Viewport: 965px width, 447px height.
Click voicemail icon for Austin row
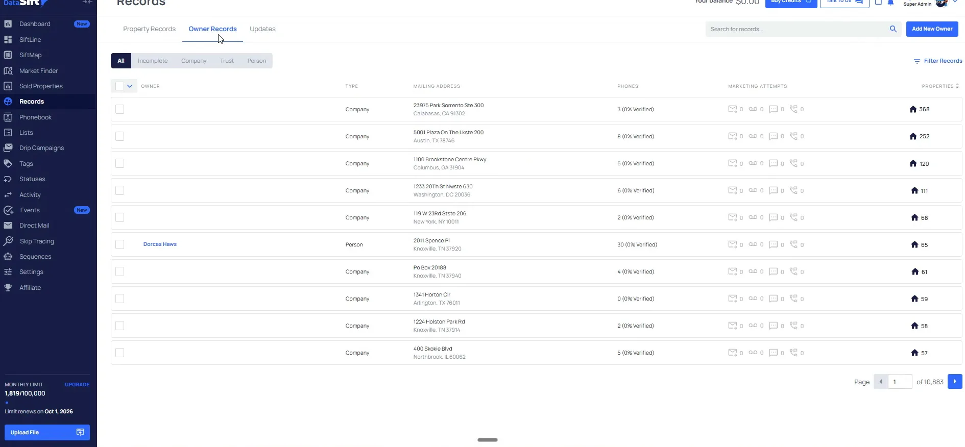point(753,136)
